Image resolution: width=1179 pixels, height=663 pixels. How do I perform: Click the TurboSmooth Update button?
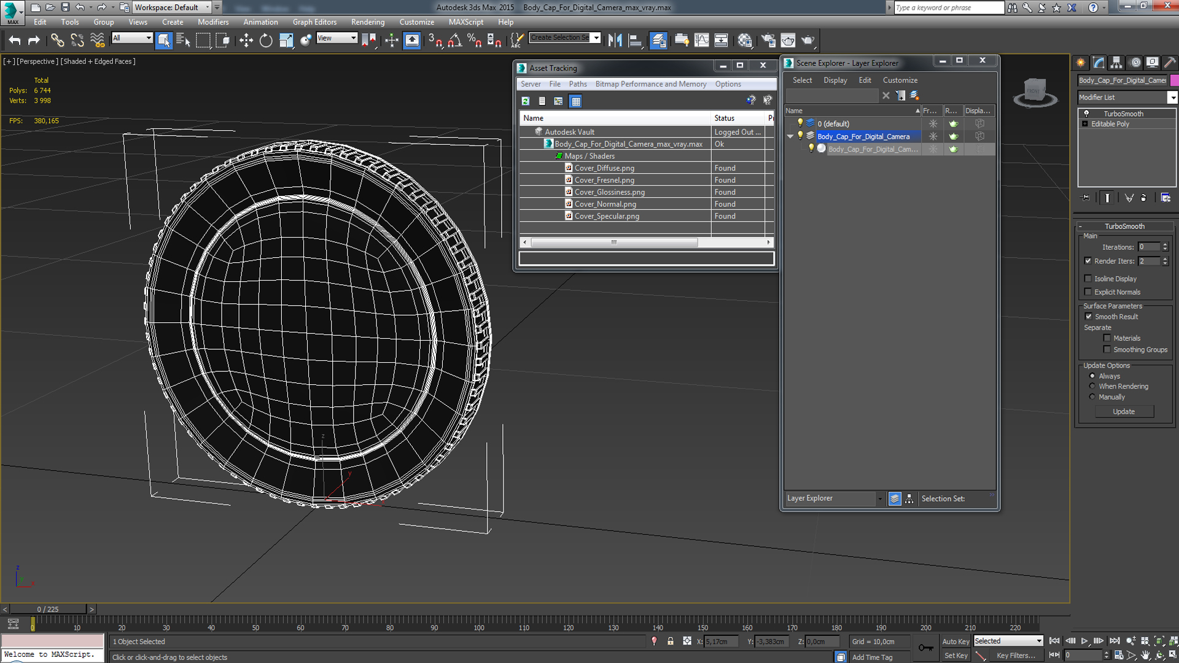[1123, 412]
